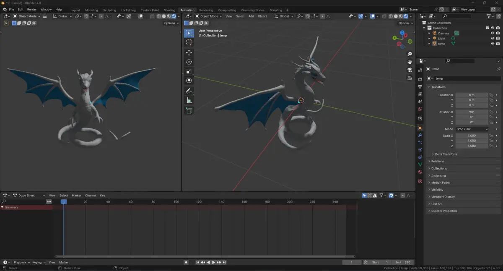Open the Physics properties tab
The image size is (503, 271).
pyautogui.click(x=420, y=150)
